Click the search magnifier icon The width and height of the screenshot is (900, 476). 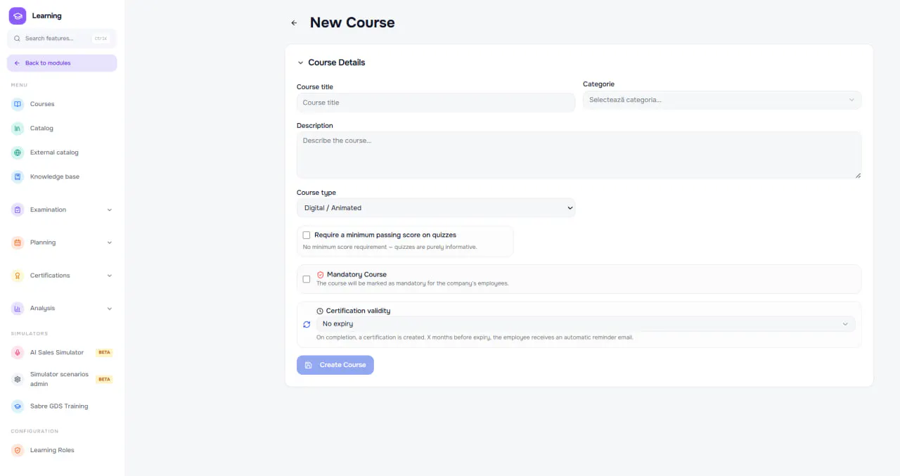coord(18,39)
